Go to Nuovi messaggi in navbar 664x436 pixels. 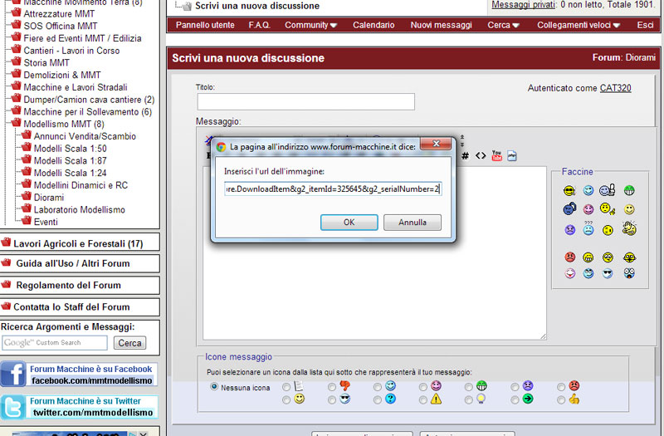(x=441, y=25)
